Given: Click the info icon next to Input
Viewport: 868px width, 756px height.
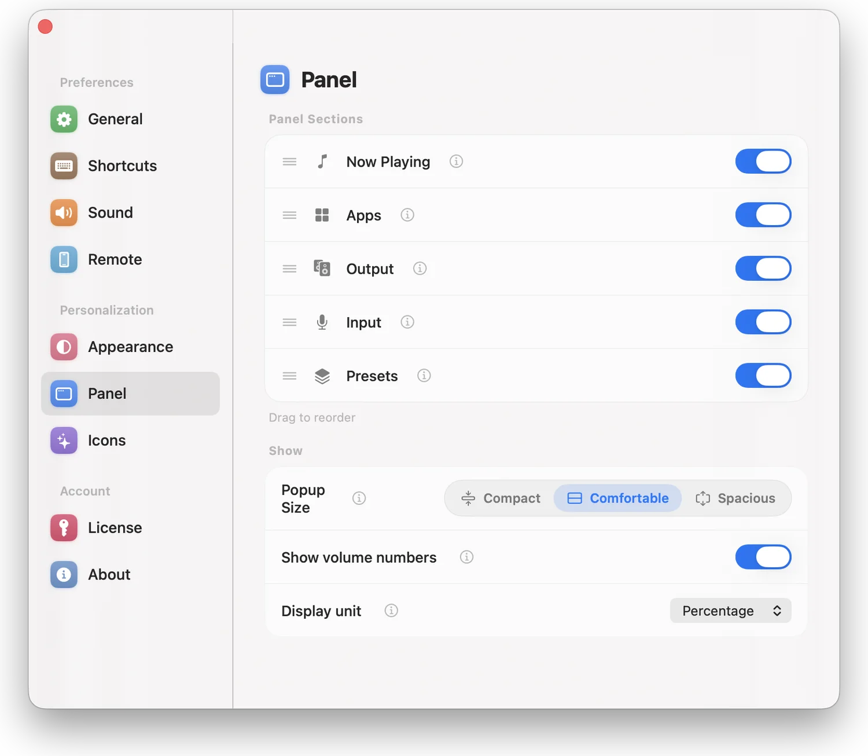Looking at the screenshot, I should 407,322.
